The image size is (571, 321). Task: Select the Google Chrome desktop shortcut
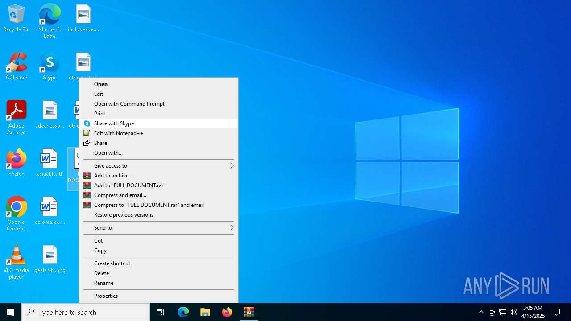[17, 214]
